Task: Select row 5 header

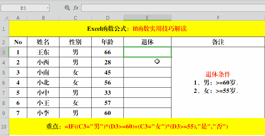Action: (x=4, y=72)
